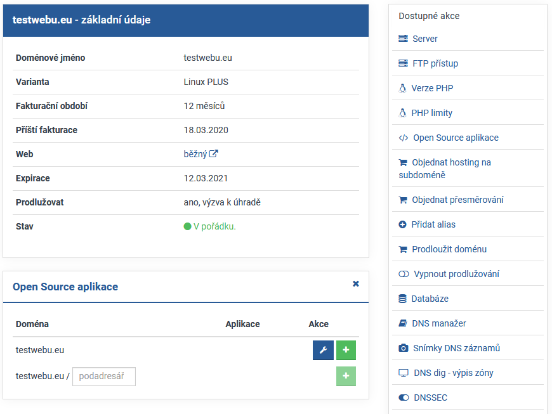Open the Server action
The height and width of the screenshot is (414, 552).
point(424,39)
